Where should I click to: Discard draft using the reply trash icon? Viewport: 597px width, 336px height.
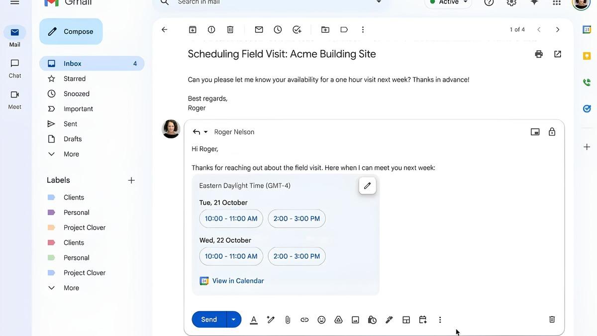tap(552, 320)
